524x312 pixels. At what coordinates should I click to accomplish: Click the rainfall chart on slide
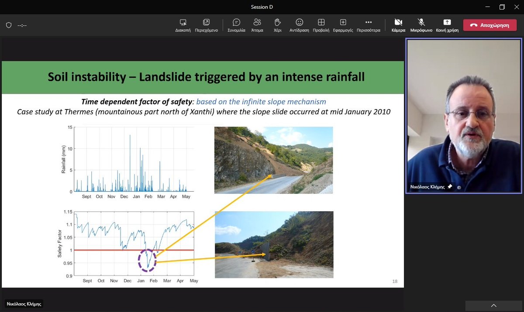128,163
